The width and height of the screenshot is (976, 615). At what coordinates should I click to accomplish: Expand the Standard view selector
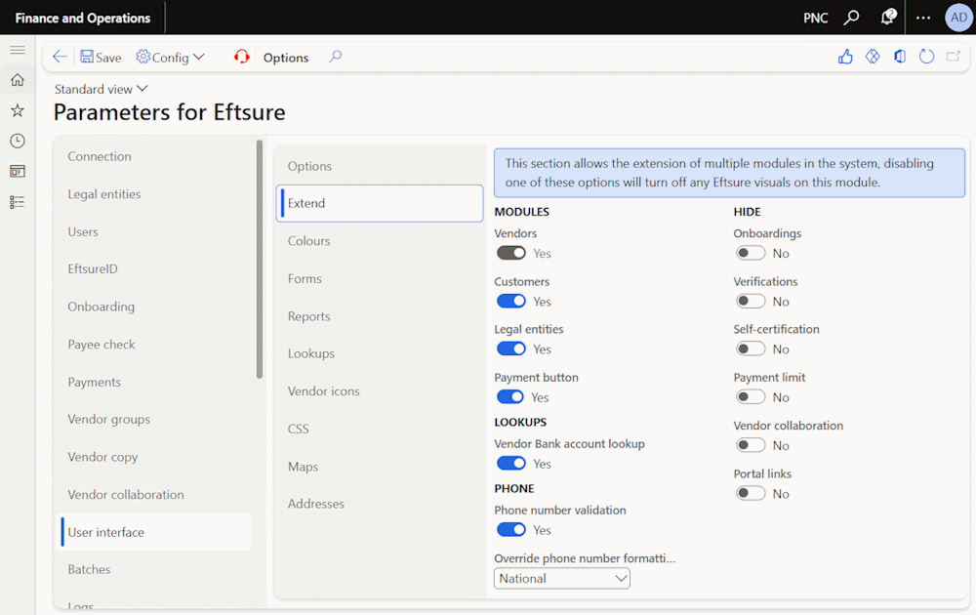(x=101, y=89)
